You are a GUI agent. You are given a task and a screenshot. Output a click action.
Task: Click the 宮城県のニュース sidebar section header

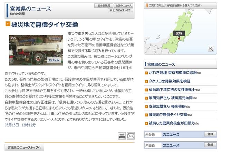pyautogui.click(x=180, y=64)
